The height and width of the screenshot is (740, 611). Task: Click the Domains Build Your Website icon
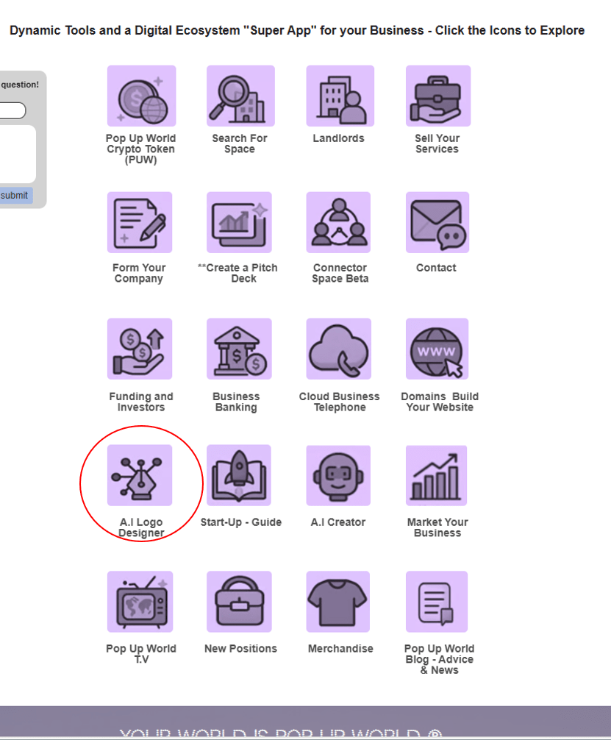click(437, 349)
